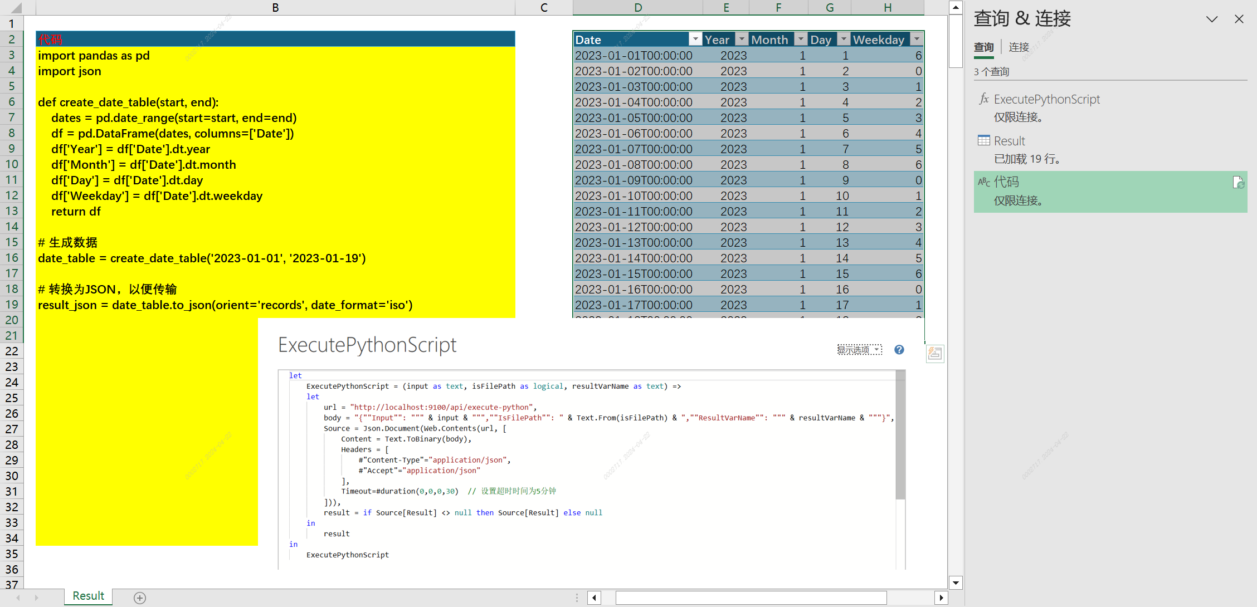
Task: Click the ABC text icon of 代码
Action: 984,182
